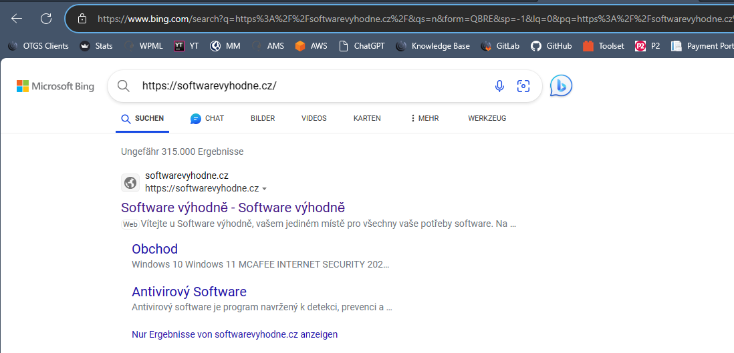
Task: Click the softwarevyhodne.cz site name above the result
Action: point(187,175)
